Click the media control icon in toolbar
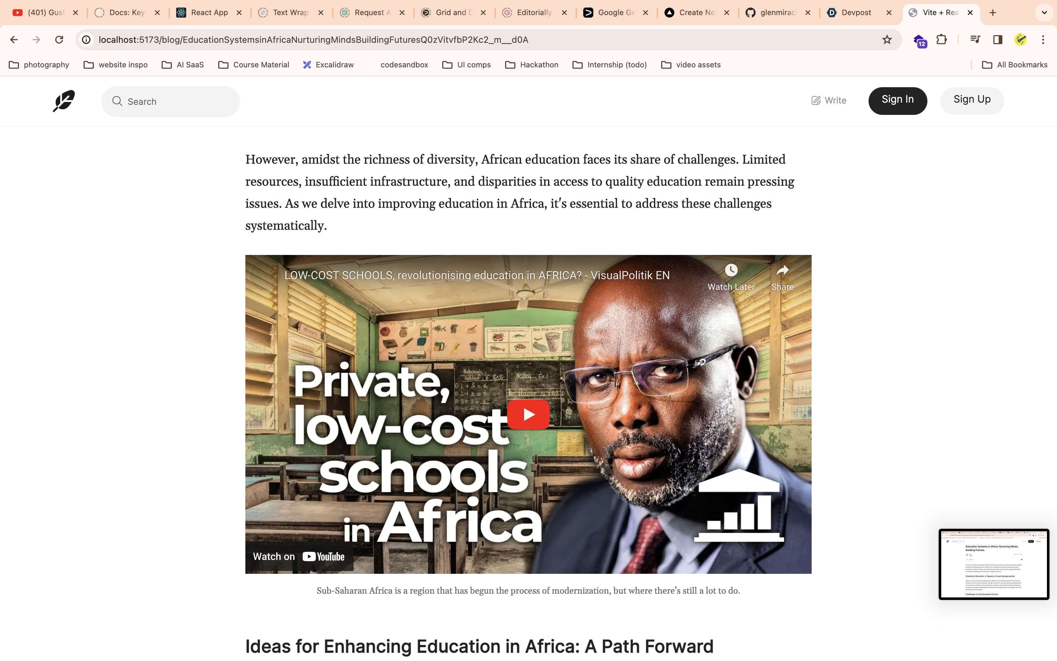This screenshot has width=1057, height=661. click(x=975, y=40)
